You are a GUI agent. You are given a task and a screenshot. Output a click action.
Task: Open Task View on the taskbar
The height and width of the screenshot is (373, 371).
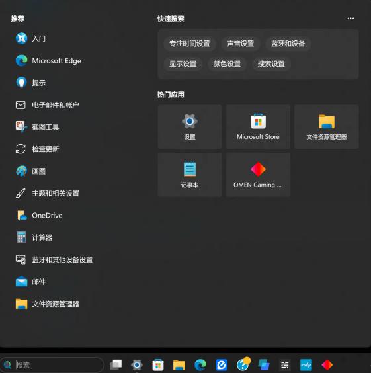(x=116, y=364)
